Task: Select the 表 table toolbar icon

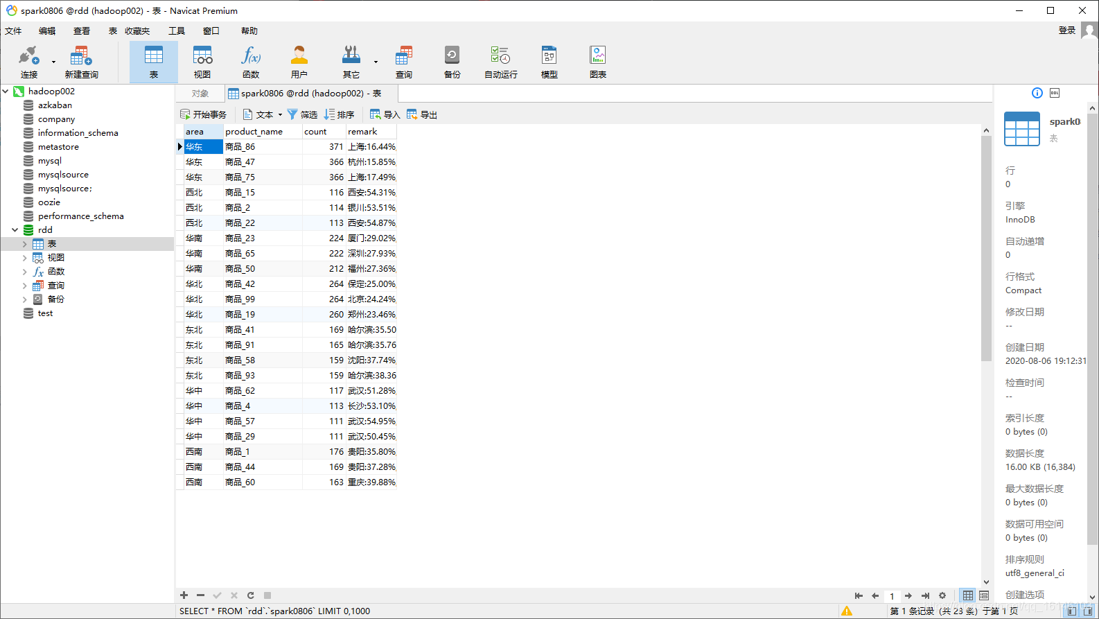Action: pos(154,62)
